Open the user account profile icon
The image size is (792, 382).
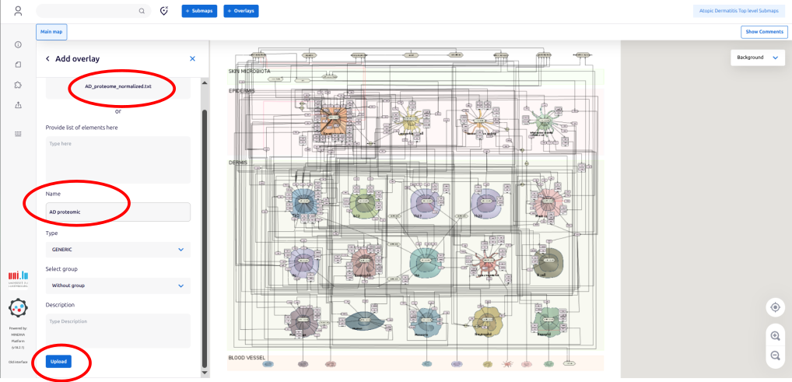tap(18, 11)
